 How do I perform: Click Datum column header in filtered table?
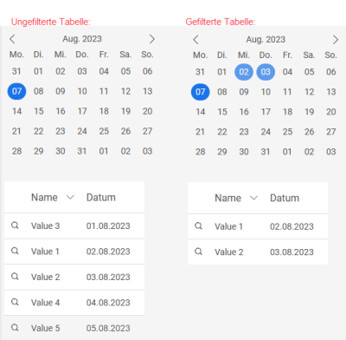tap(285, 198)
